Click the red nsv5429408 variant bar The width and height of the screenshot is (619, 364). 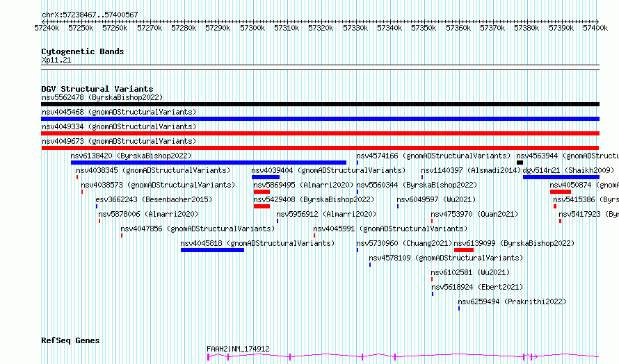[x=262, y=206]
